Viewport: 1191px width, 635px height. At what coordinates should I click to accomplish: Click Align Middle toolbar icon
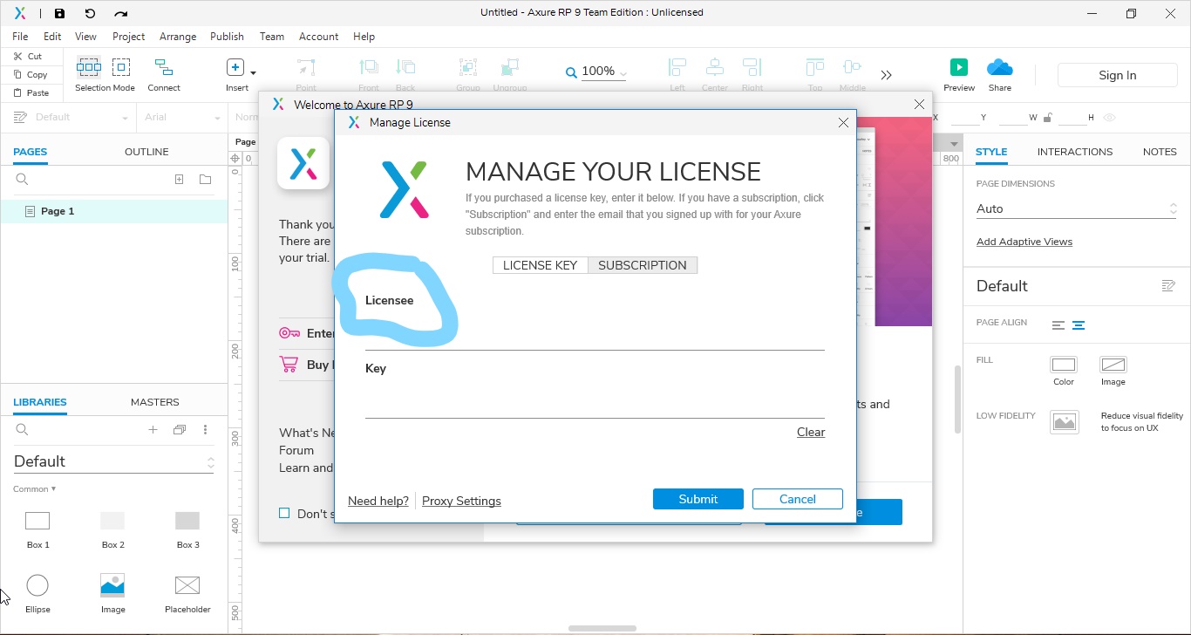[x=852, y=67]
